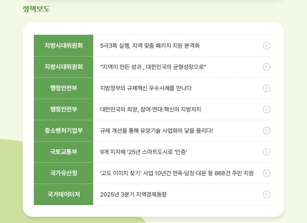Click the chevron next to 9개 지자체 smart city news
This screenshot has height=223, width=307.
[267, 152]
